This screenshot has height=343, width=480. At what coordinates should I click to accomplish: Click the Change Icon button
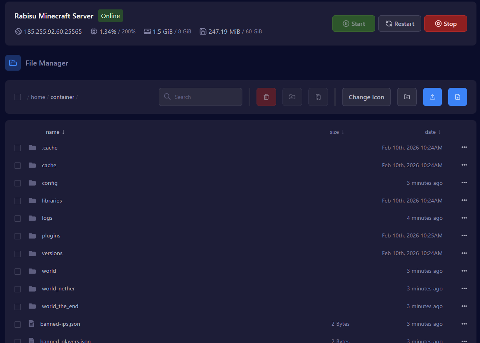coord(366,97)
